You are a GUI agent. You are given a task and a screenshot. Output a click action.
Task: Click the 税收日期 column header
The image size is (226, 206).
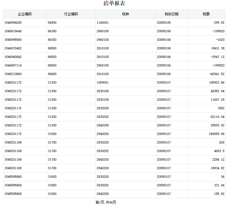[x=171, y=14]
